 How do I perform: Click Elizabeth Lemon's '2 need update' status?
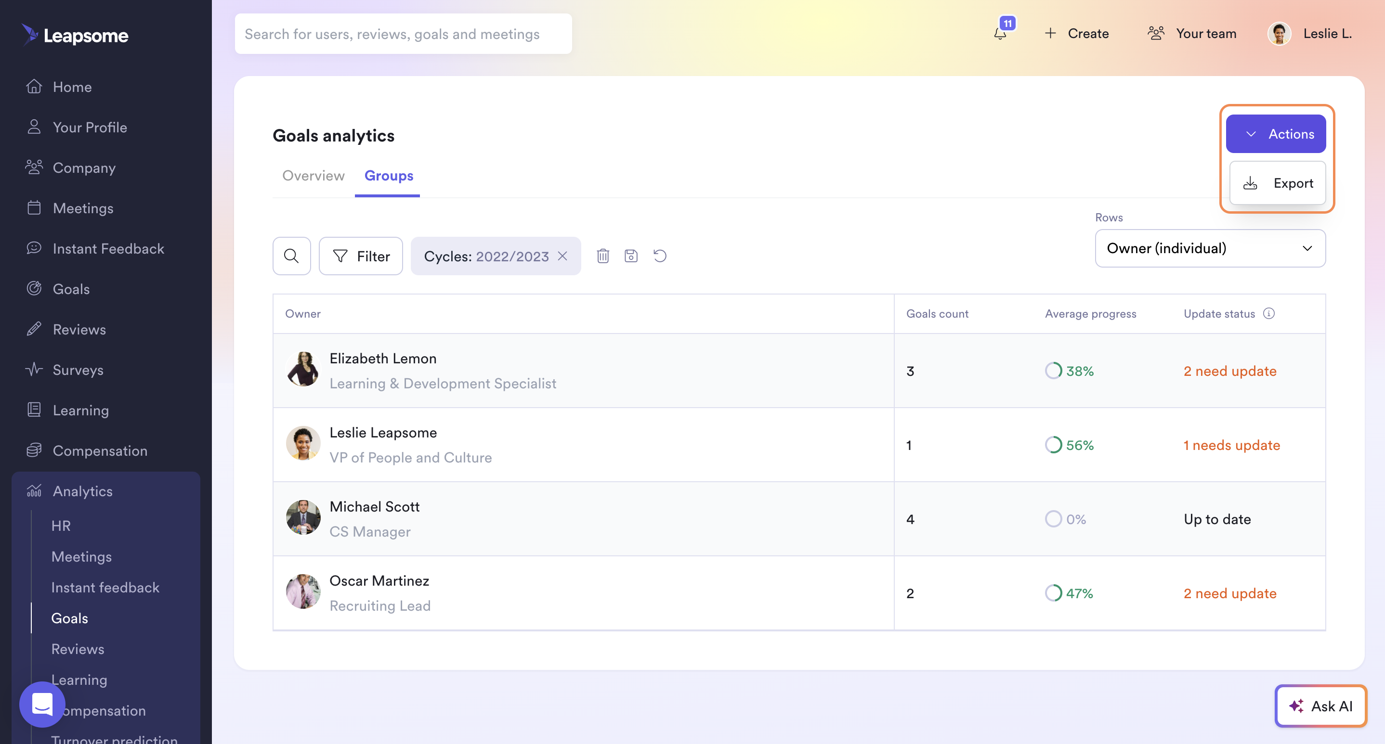(1229, 371)
